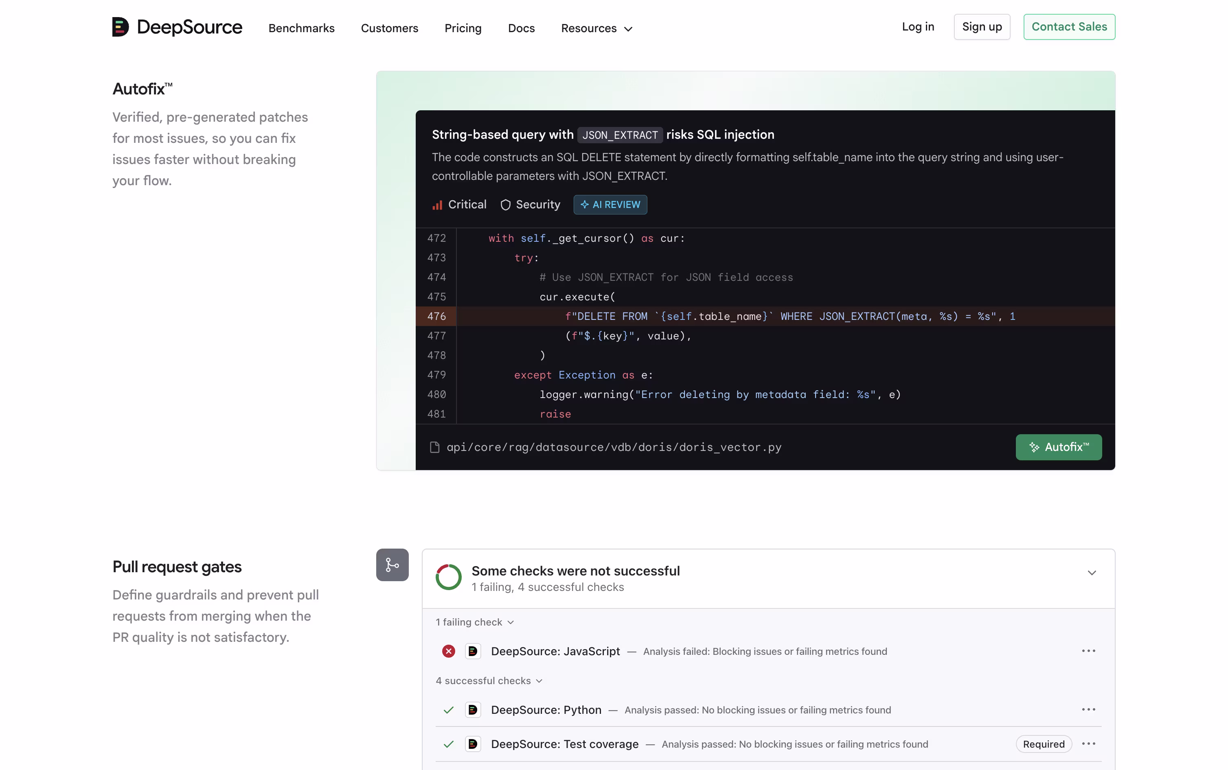This screenshot has height=770, width=1228.
Task: Click green checkmark for DeepSource: Python
Action: point(448,709)
